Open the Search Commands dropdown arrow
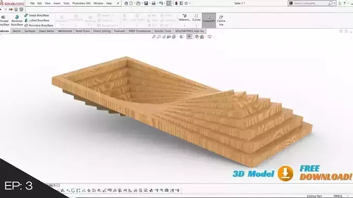The width and height of the screenshot is (353, 198). pos(335,3)
